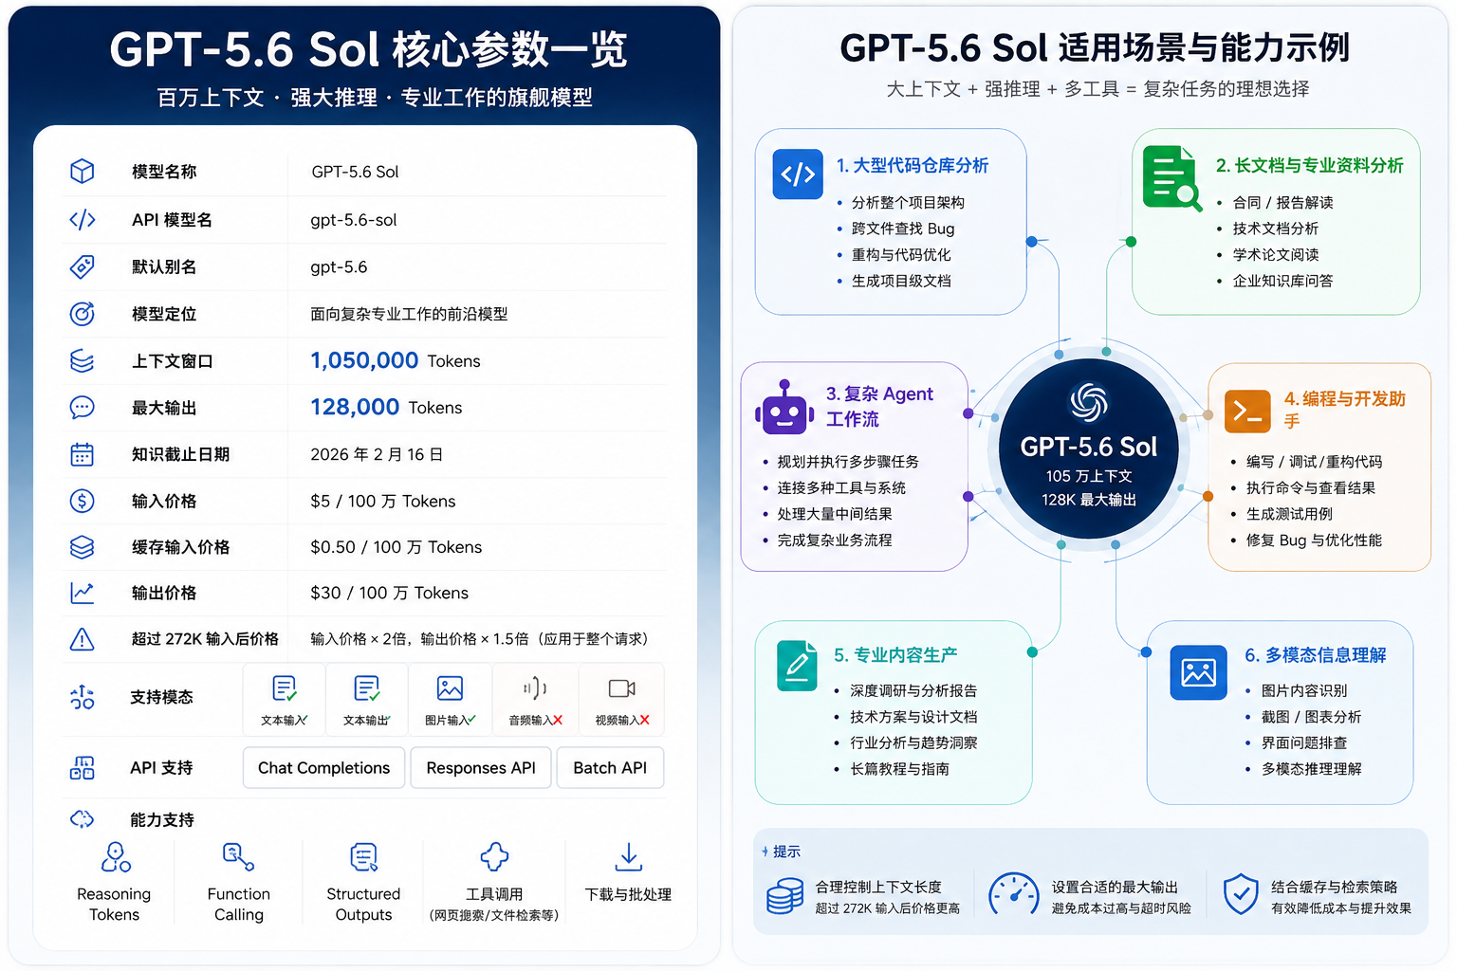Click the dollar coin icon beside 输入价格
1457x971 pixels.
coord(83,501)
